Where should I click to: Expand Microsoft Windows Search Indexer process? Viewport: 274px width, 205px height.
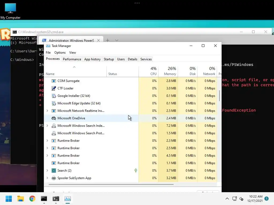(47, 126)
